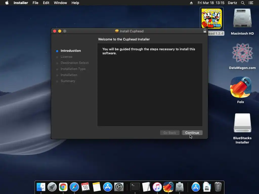Open Terminal from the dock
Viewport: 259px width, 194px height.
tap(135, 187)
